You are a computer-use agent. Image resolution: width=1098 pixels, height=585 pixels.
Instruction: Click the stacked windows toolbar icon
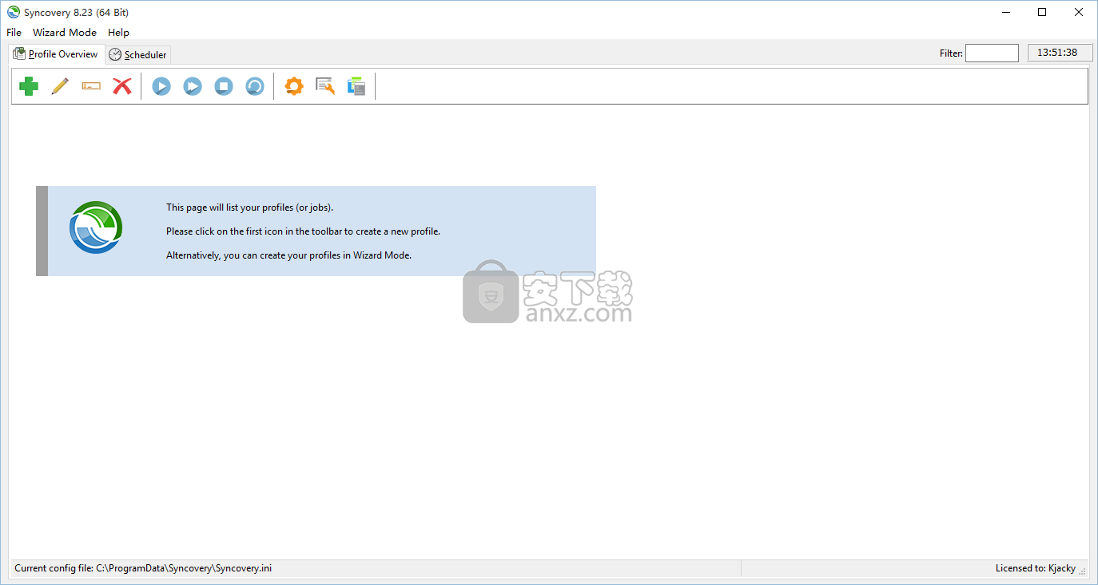coord(356,86)
